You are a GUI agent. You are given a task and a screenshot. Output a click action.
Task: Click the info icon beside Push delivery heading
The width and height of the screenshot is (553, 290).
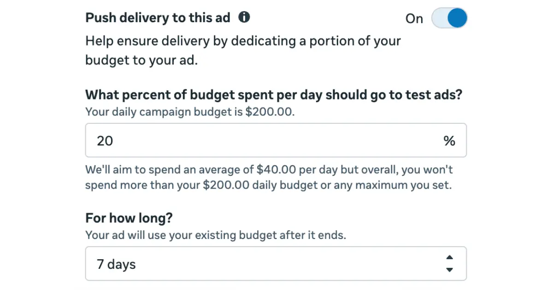pyautogui.click(x=244, y=17)
